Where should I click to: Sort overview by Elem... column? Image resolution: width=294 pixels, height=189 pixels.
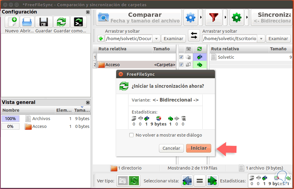tap(64, 110)
